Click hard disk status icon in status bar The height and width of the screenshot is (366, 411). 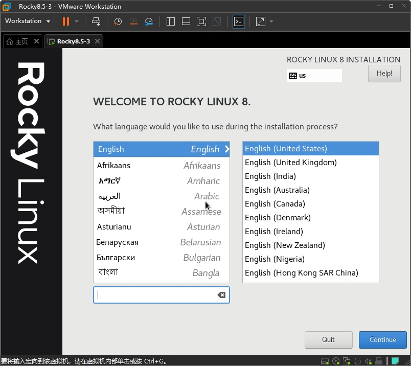tap(325, 361)
